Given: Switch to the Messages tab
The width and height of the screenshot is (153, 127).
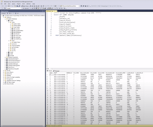Looking at the screenshot, I should click(56, 71).
